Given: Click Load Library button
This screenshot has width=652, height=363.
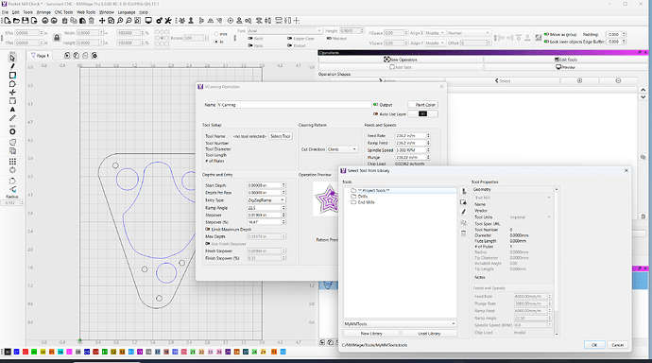Looking at the screenshot, I should coord(429,334).
